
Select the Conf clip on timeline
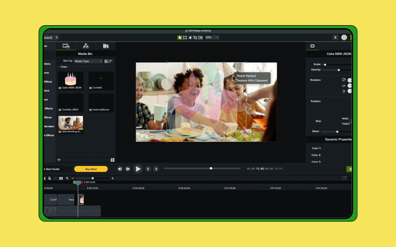pos(50,200)
